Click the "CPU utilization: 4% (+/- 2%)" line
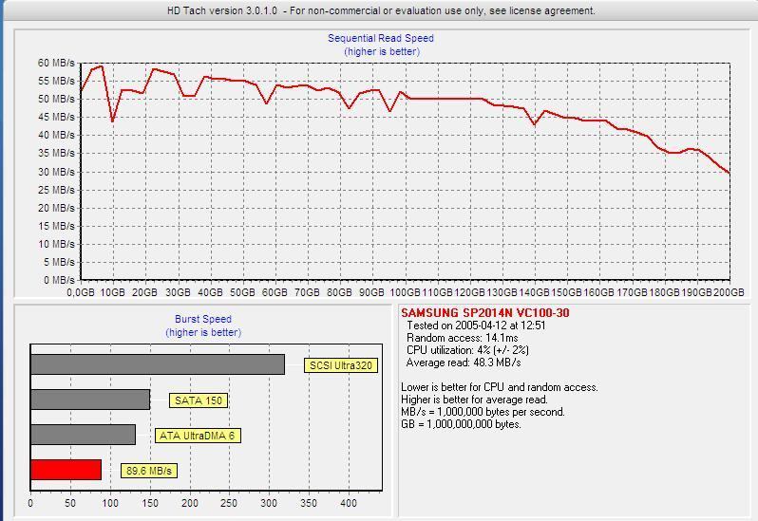This screenshot has width=758, height=521. click(x=467, y=350)
